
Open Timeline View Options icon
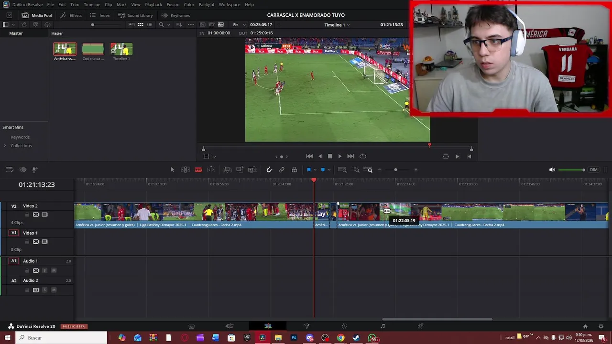click(x=9, y=170)
